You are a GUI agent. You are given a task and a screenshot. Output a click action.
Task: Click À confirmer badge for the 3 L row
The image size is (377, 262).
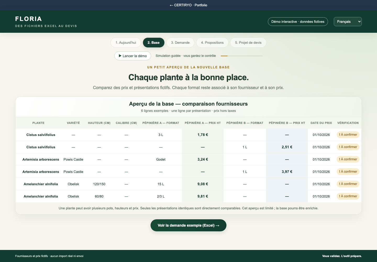tap(348, 135)
